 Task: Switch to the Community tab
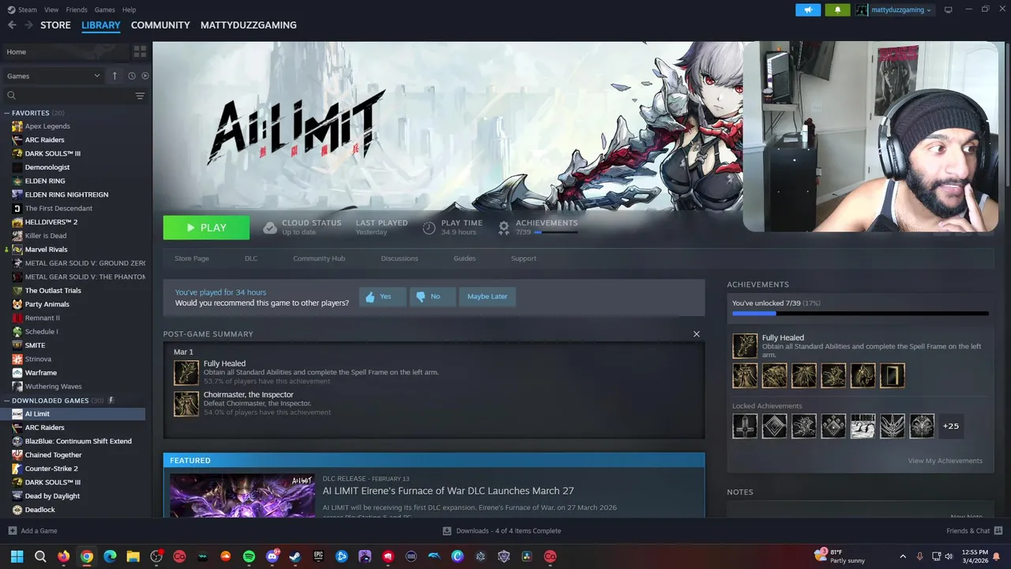[160, 25]
